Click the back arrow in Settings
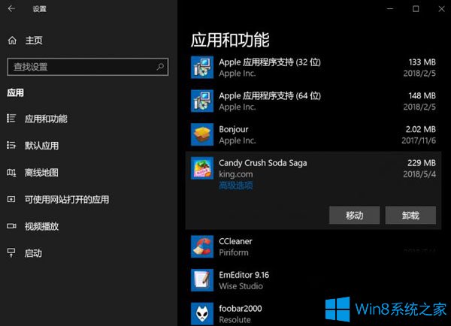 (11, 8)
